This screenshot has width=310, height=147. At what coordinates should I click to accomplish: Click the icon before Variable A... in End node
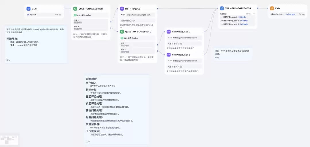click(x=272, y=14)
